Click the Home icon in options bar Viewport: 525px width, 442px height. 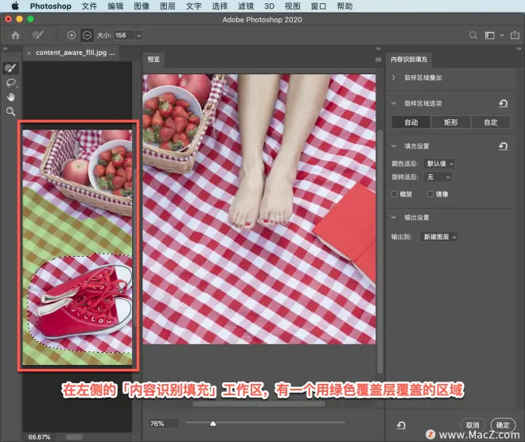tap(15, 35)
